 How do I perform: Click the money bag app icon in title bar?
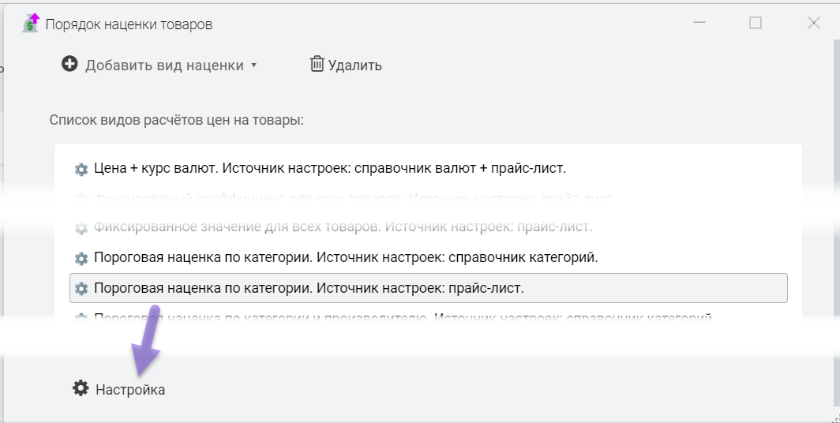[31, 23]
